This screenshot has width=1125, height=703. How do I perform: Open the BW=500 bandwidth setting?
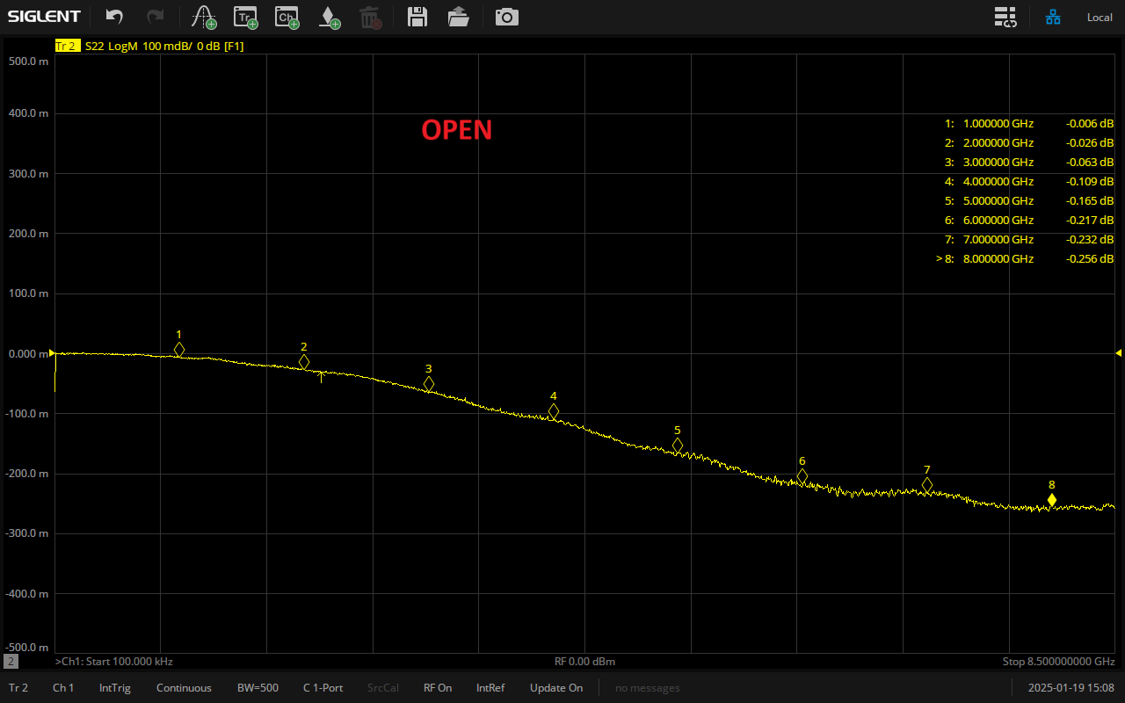pos(258,688)
